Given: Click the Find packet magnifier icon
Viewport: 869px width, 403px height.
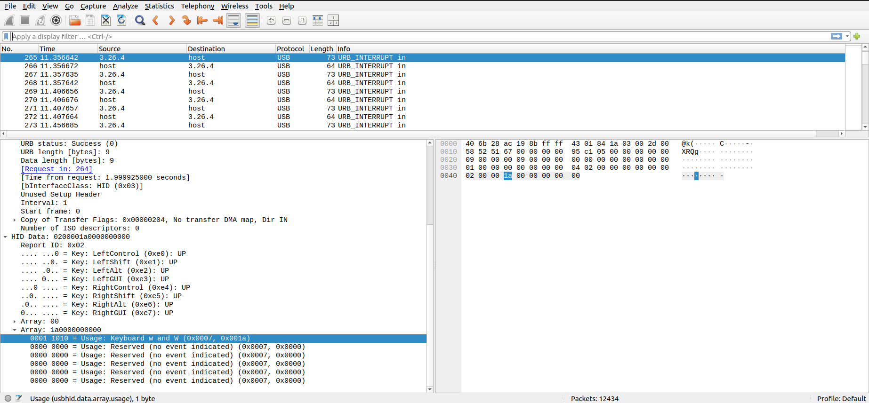Looking at the screenshot, I should coord(140,20).
